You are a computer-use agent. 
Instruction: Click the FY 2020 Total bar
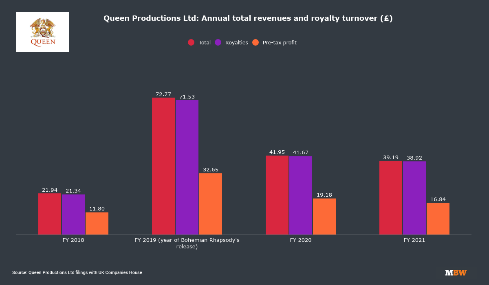tap(277, 195)
